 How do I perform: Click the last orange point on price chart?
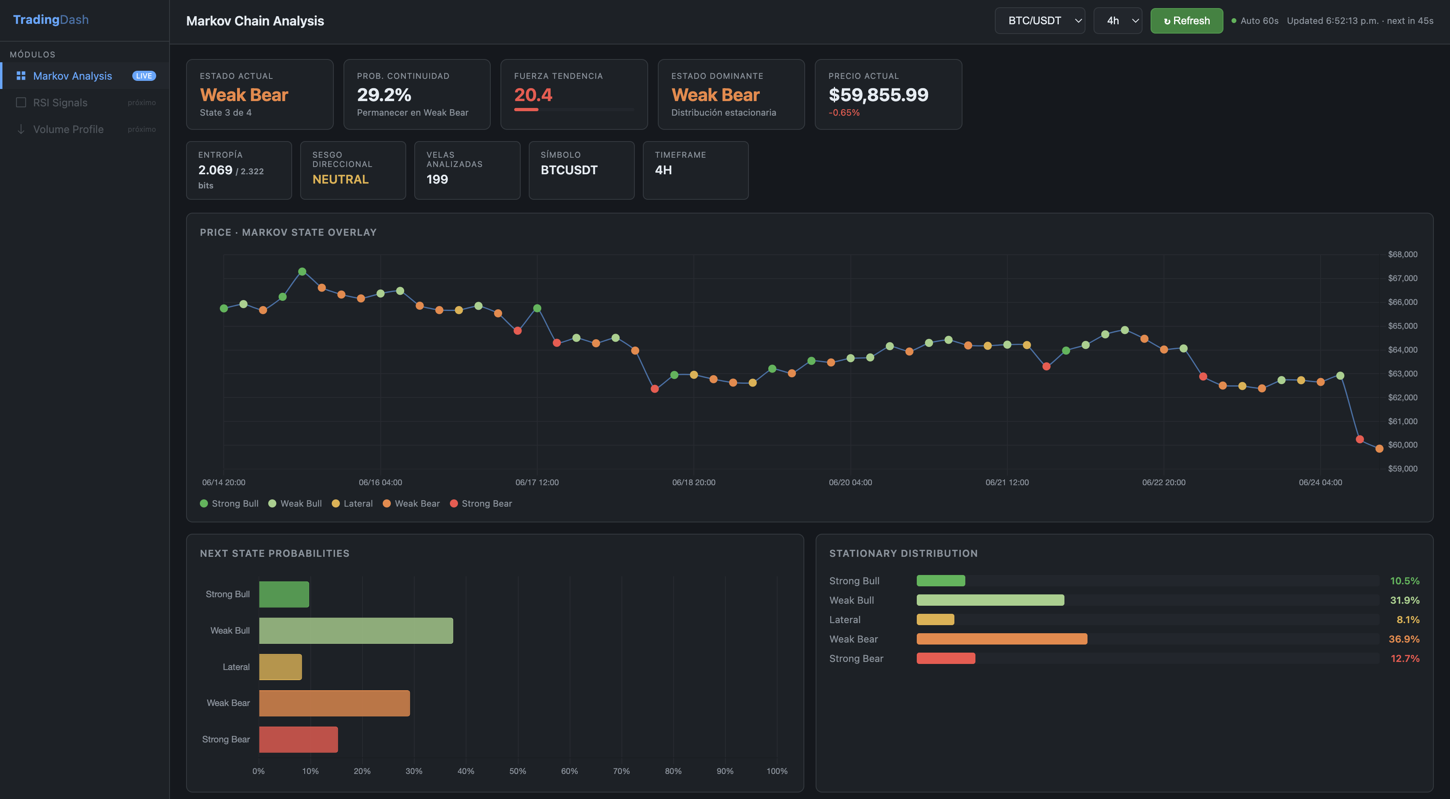pos(1379,448)
